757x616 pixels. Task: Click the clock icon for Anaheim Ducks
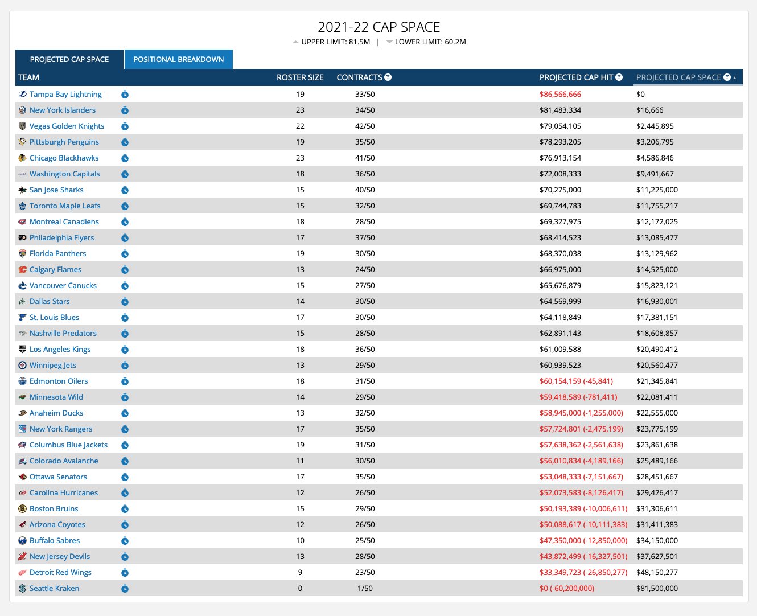[125, 413]
